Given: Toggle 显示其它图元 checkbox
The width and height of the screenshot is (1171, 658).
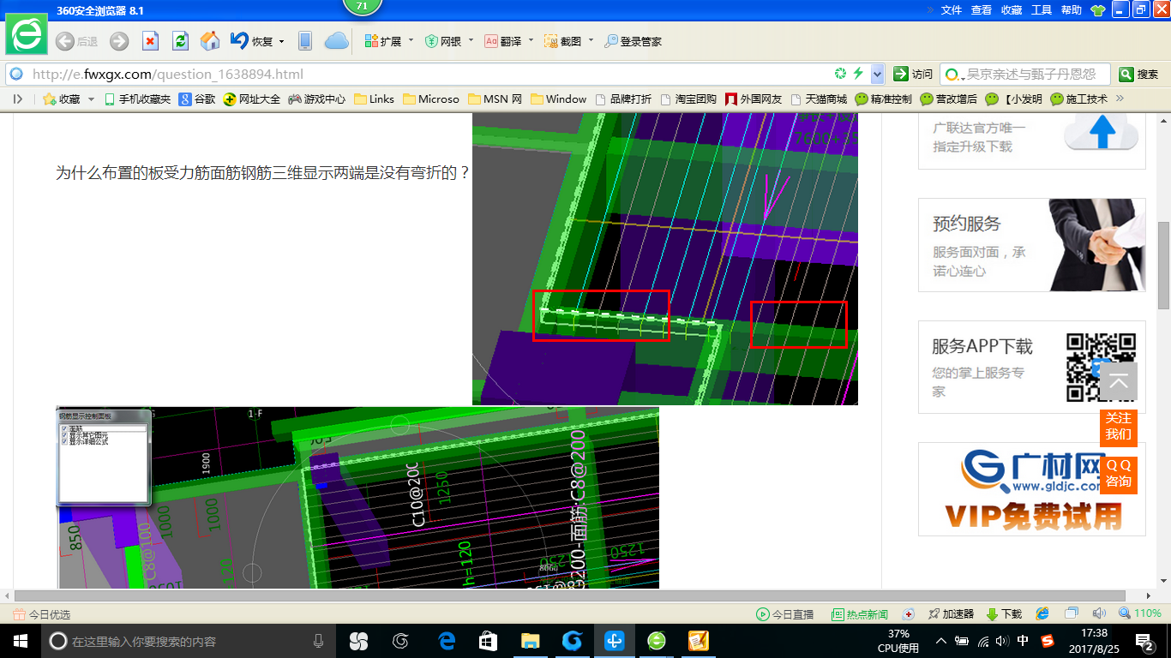Looking at the screenshot, I should pyautogui.click(x=64, y=435).
